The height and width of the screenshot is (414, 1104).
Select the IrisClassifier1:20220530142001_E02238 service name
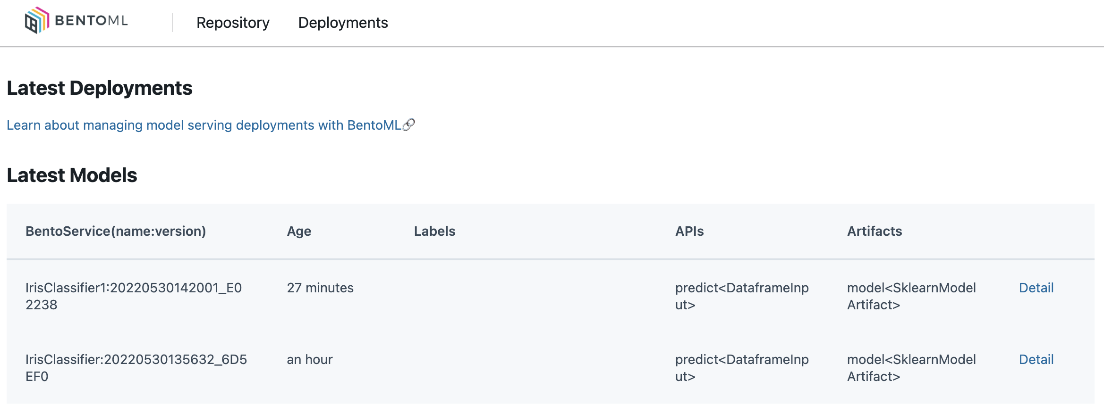tap(134, 296)
